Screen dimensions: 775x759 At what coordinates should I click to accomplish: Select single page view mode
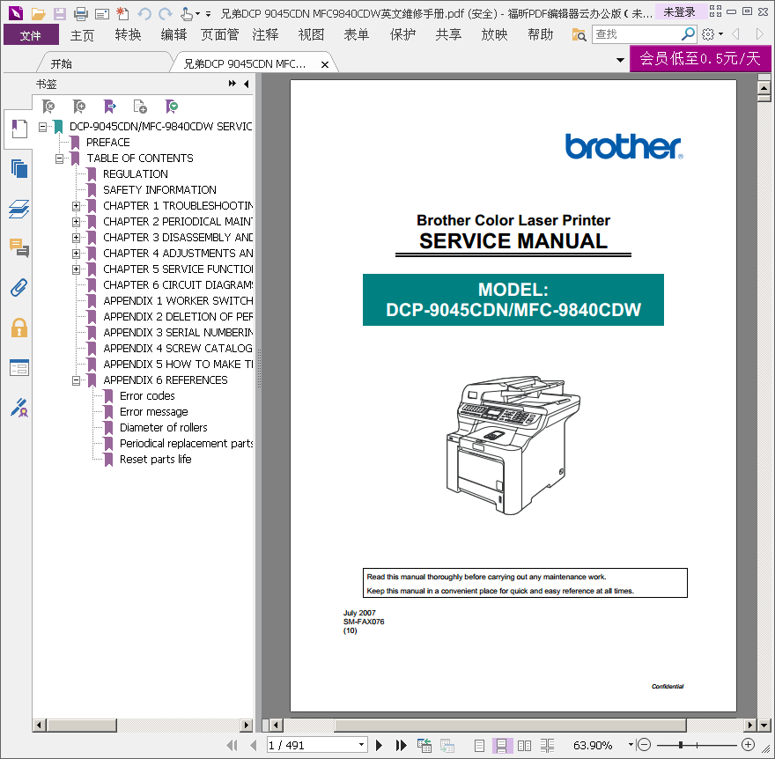point(479,745)
